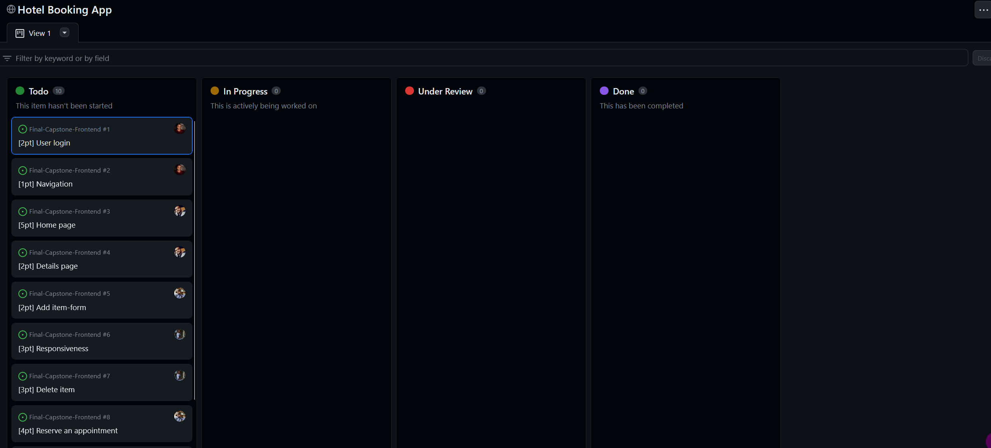Click issue icon on Add item-form card
991x448 pixels.
coord(22,294)
